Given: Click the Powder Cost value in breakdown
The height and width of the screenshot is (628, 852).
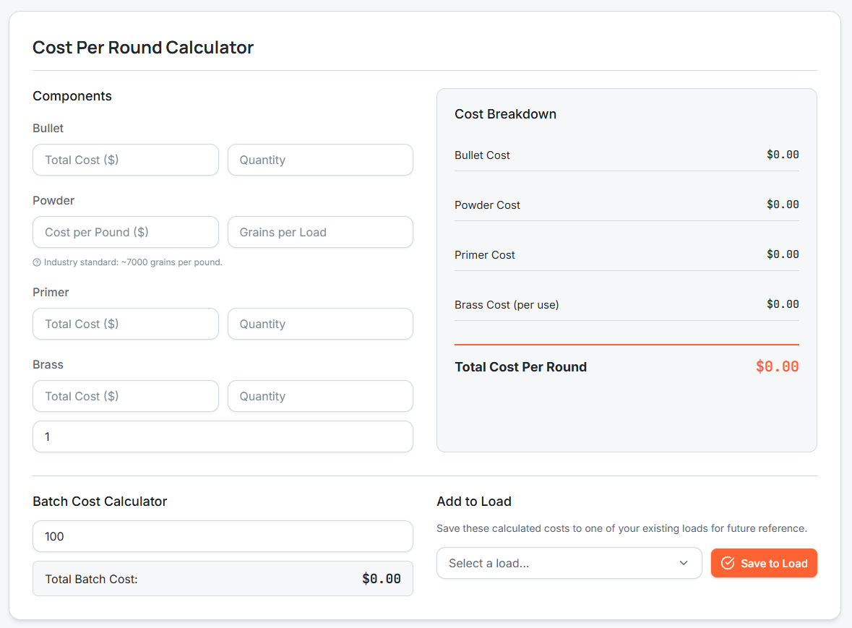Looking at the screenshot, I should click(783, 205).
